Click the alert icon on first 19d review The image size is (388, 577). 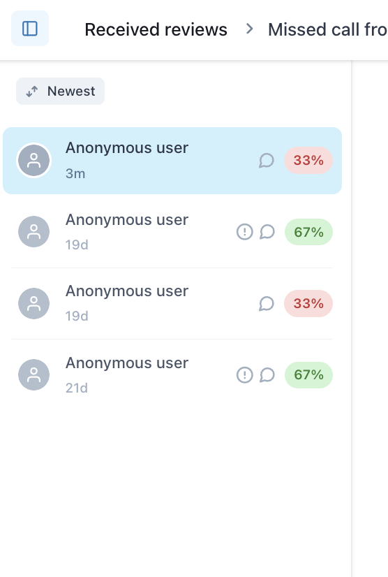pos(244,232)
